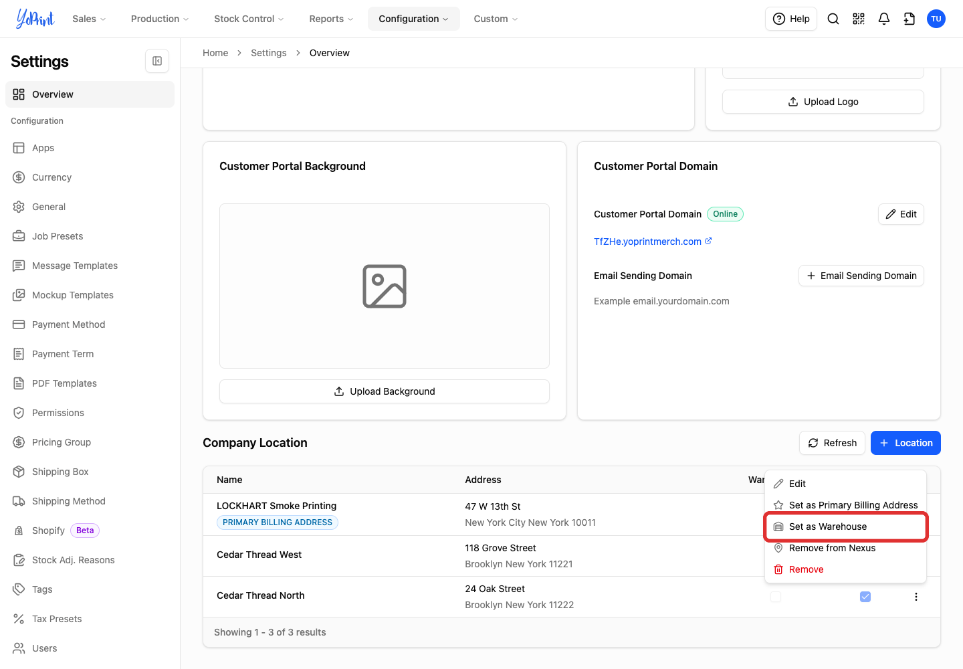963x669 pixels.
Task: Open Tags settings
Action: click(x=90, y=589)
